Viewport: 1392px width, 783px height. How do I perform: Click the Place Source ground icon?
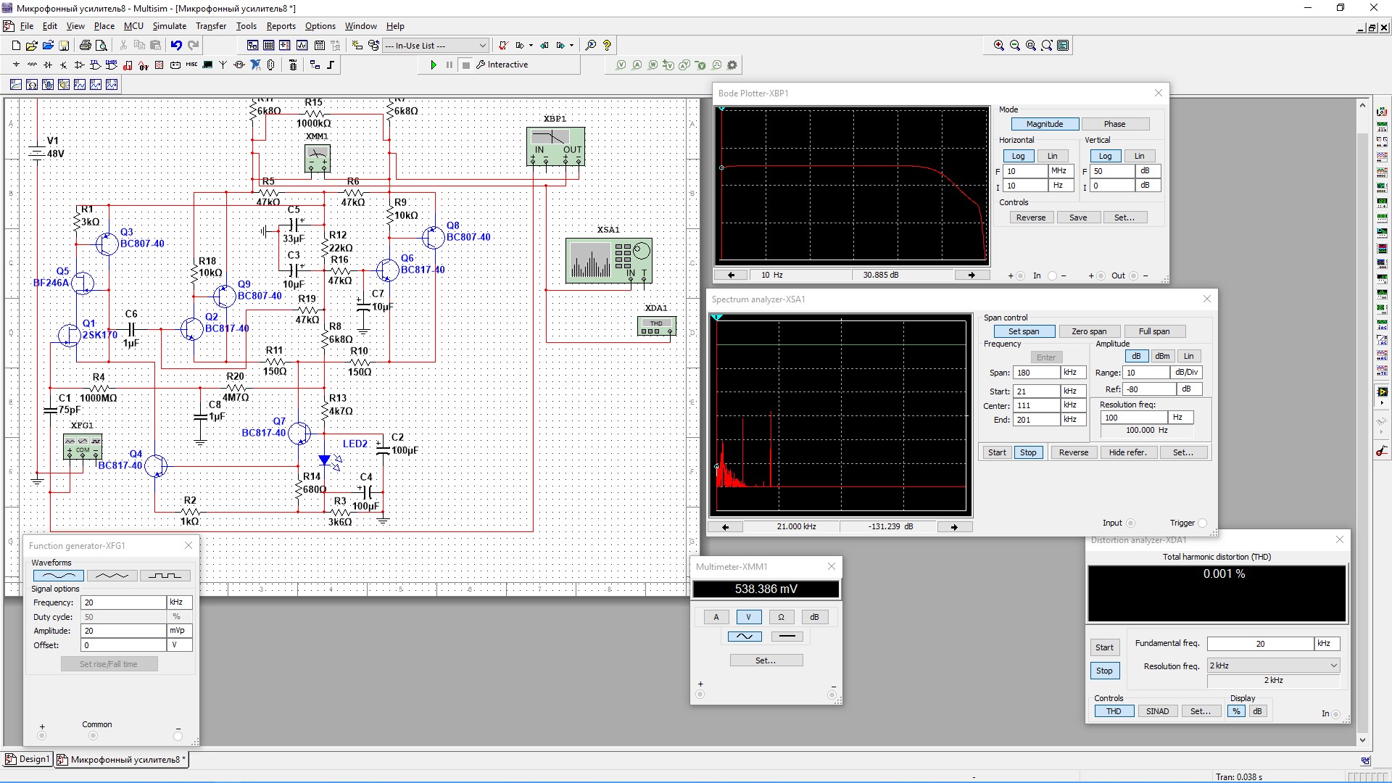[16, 65]
